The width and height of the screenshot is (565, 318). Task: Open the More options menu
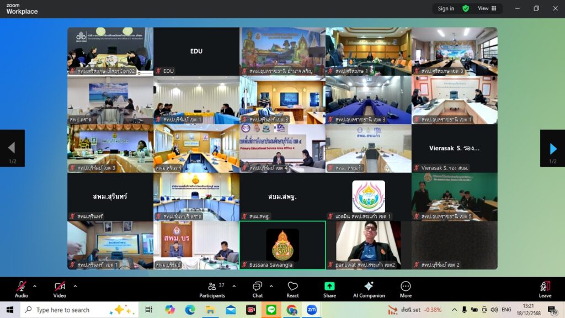(406, 289)
